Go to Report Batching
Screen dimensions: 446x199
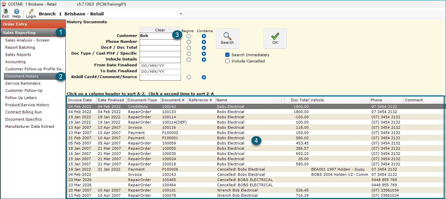pos(20,47)
